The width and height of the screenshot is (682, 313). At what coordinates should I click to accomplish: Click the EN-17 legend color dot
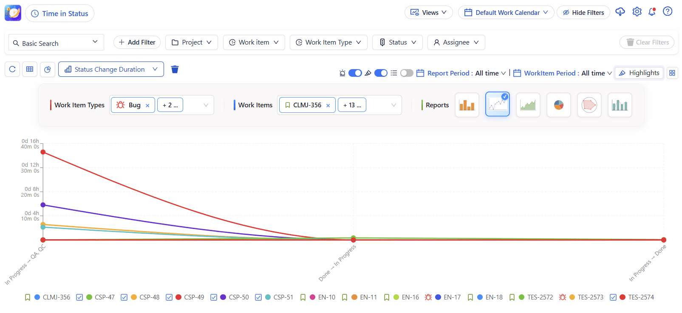[x=438, y=297]
